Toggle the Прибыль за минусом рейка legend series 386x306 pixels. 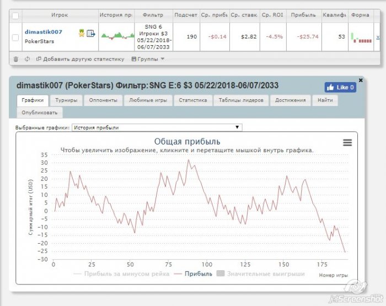[121, 274]
